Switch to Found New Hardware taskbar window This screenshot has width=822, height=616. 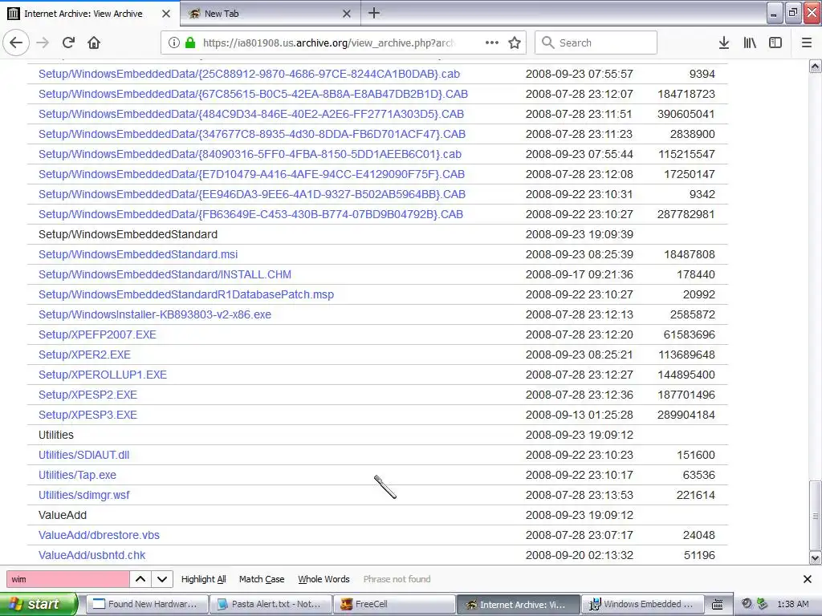click(147, 604)
